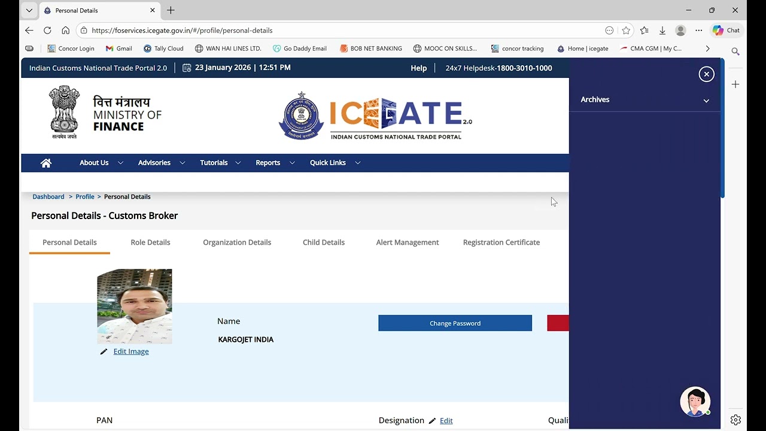Click KARGOJET INDIA name text

pyautogui.click(x=246, y=340)
